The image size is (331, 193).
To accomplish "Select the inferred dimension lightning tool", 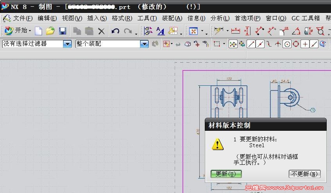I will pyautogui.click(x=218, y=31).
